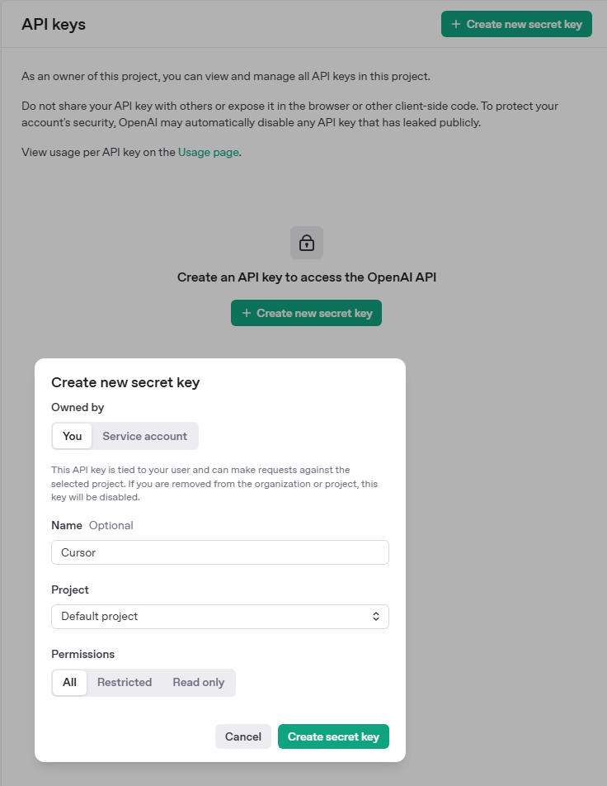Screen dimensions: 607x786
Task: Open the Default project dropdown
Action: (x=219, y=617)
